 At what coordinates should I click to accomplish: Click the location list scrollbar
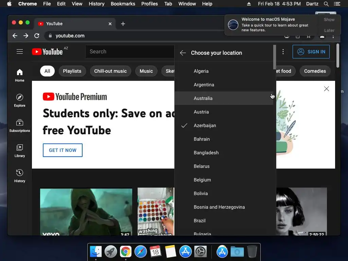pos(275,57)
